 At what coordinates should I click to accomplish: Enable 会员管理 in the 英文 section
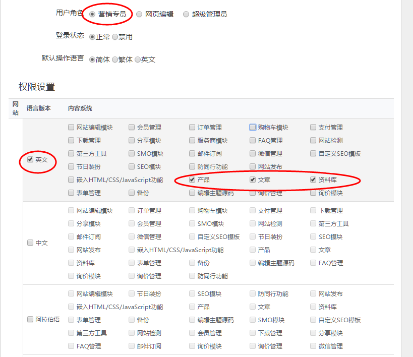(132, 127)
